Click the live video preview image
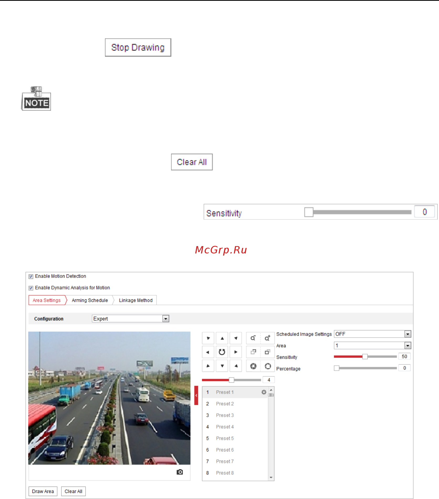Viewport: 439px width, 499px height. (x=109, y=398)
